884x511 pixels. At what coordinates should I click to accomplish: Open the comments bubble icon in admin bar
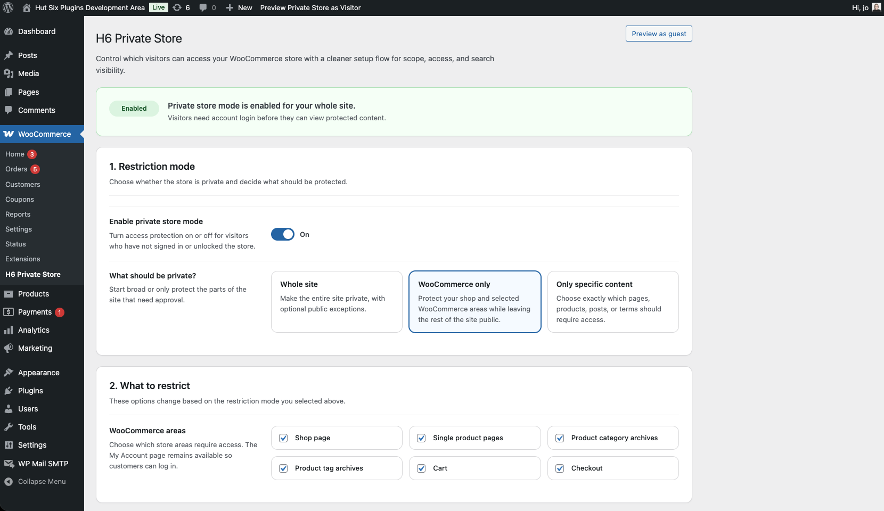203,7
